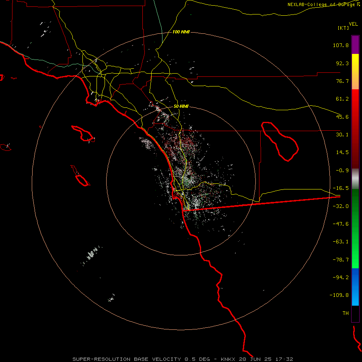Click the -16.5 velocity scale value
Image resolution: width=362 pixels, height=362 pixels.
click(x=341, y=188)
